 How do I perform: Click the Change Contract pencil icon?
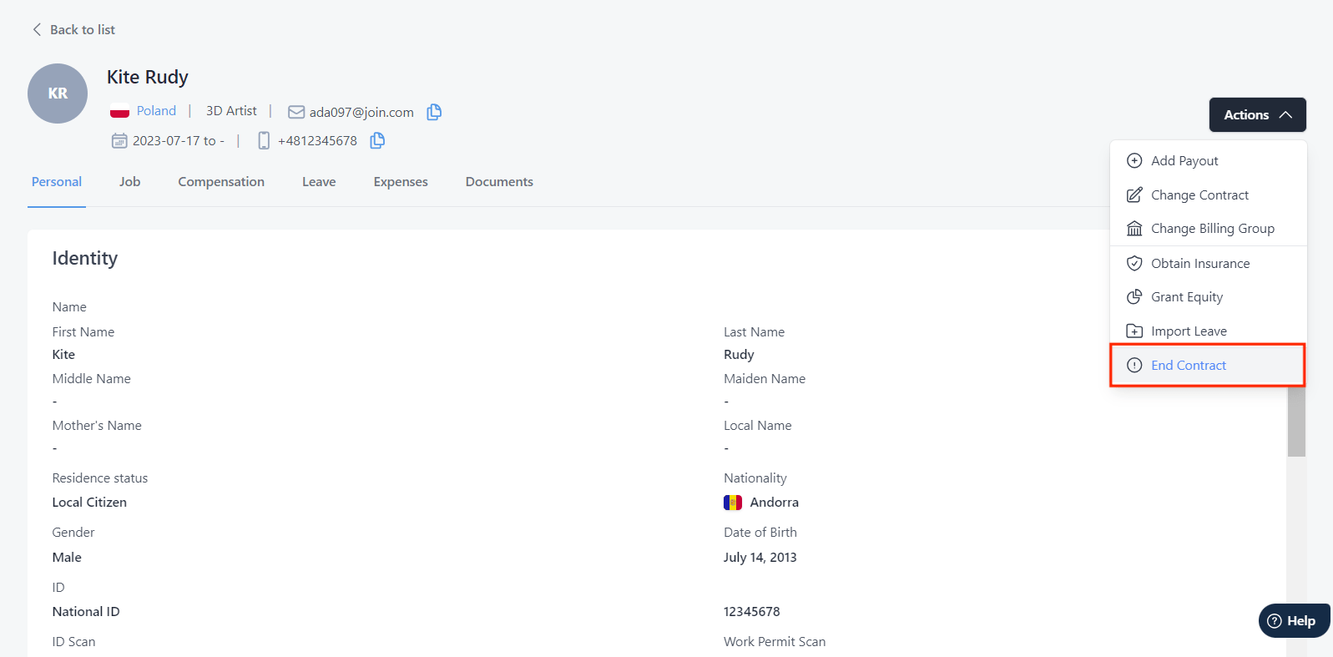coord(1134,195)
